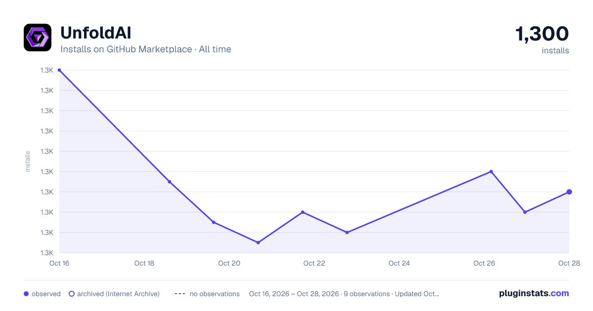Select the data point just before Oct 20
This screenshot has height=311, width=593.
[213, 222]
